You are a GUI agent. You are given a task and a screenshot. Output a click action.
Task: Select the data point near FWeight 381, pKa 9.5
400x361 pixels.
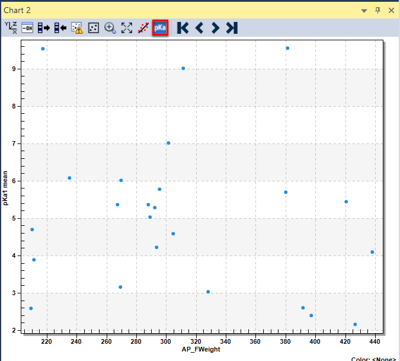[x=287, y=48]
